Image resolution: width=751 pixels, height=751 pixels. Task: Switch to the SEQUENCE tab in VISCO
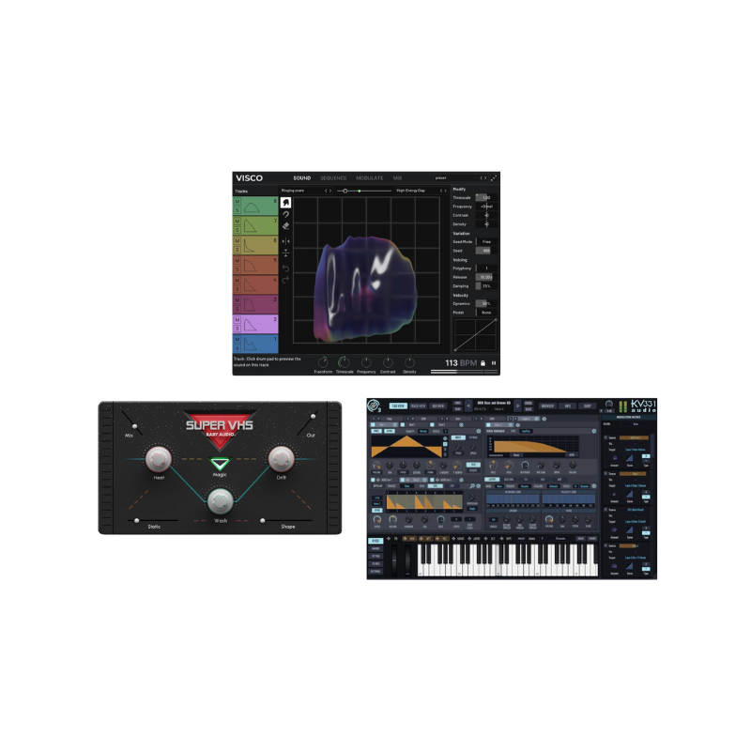click(x=334, y=177)
